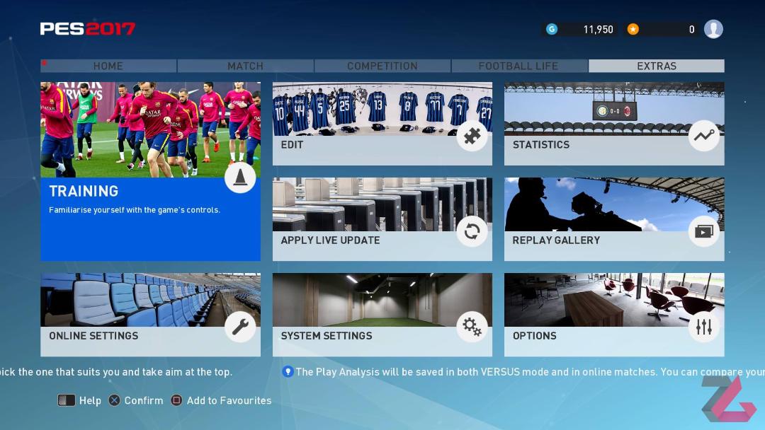Click the Replay Gallery film icon

click(x=704, y=231)
